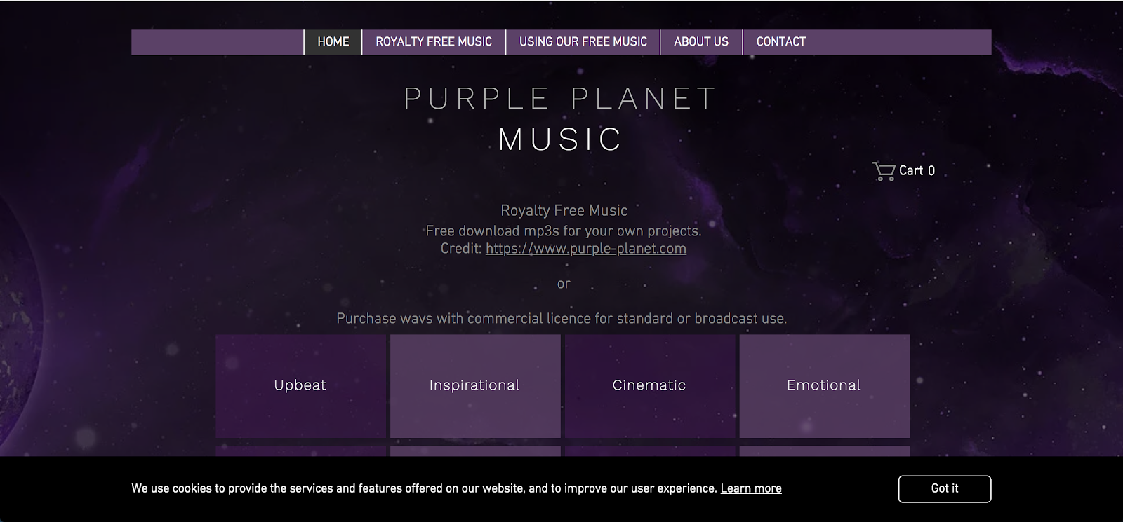The width and height of the screenshot is (1123, 522).
Task: Click the PURPLE PLANET site title
Action: click(561, 98)
